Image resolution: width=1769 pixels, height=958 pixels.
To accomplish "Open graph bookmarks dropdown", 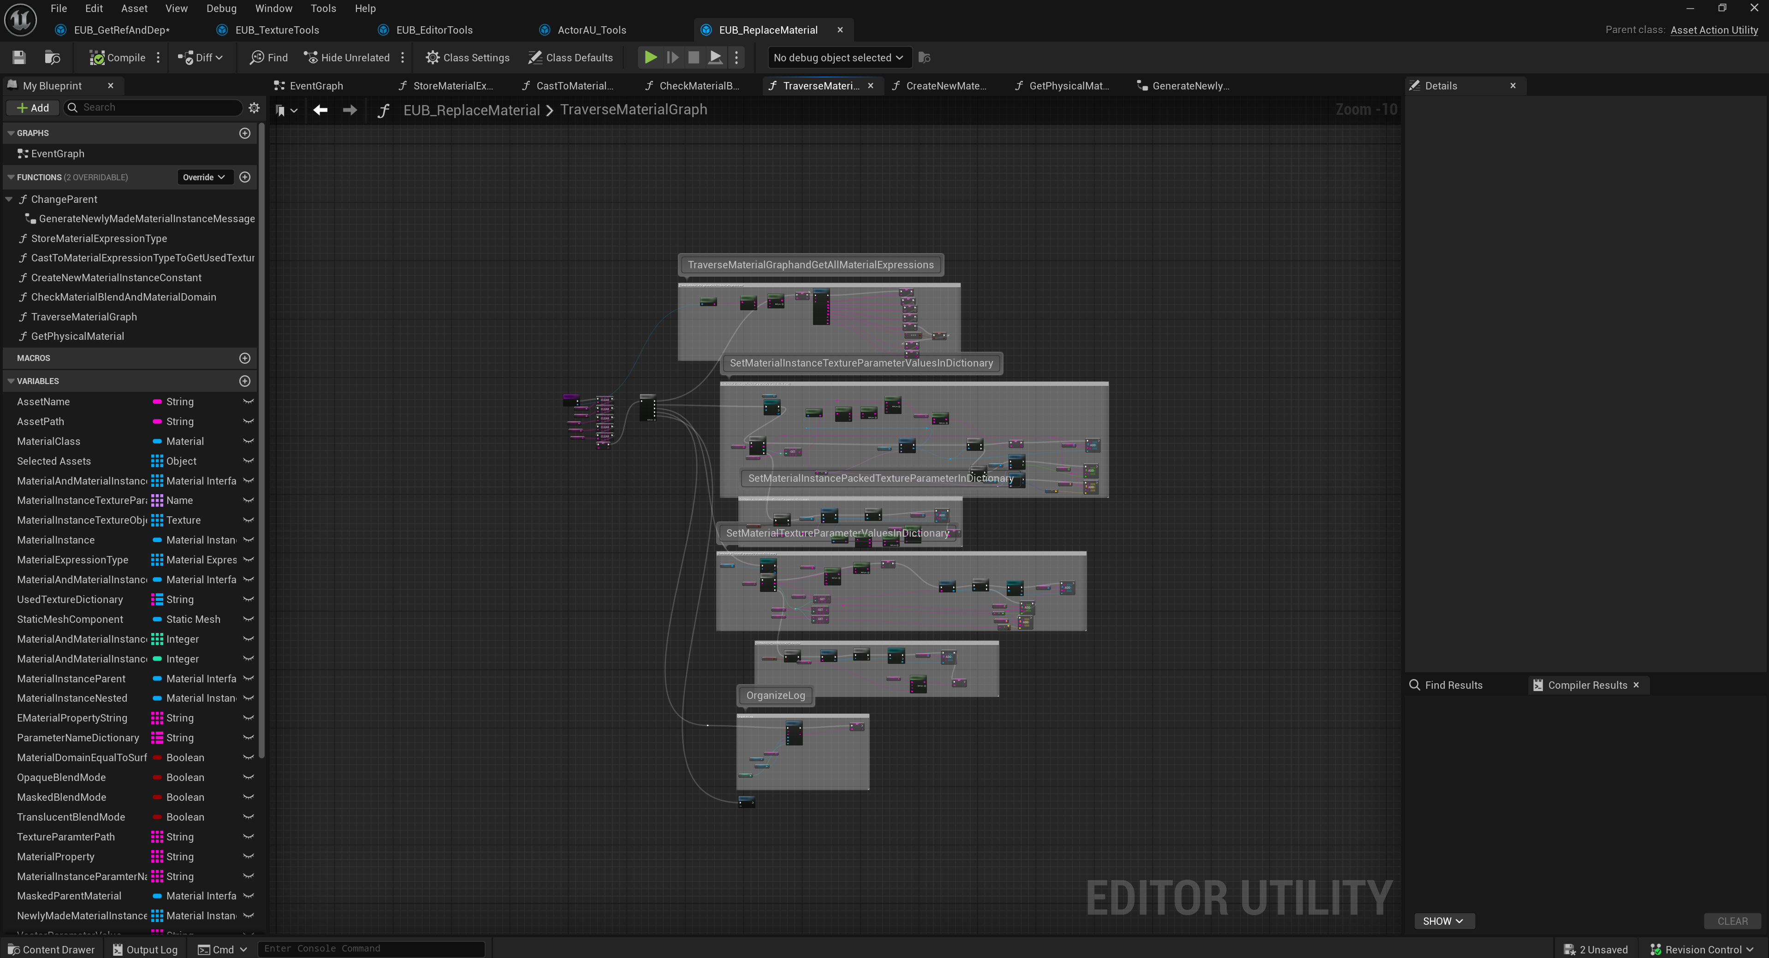I will pyautogui.click(x=286, y=111).
